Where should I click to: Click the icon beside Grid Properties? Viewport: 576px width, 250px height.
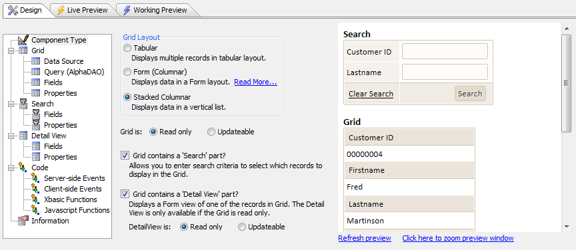(x=35, y=93)
